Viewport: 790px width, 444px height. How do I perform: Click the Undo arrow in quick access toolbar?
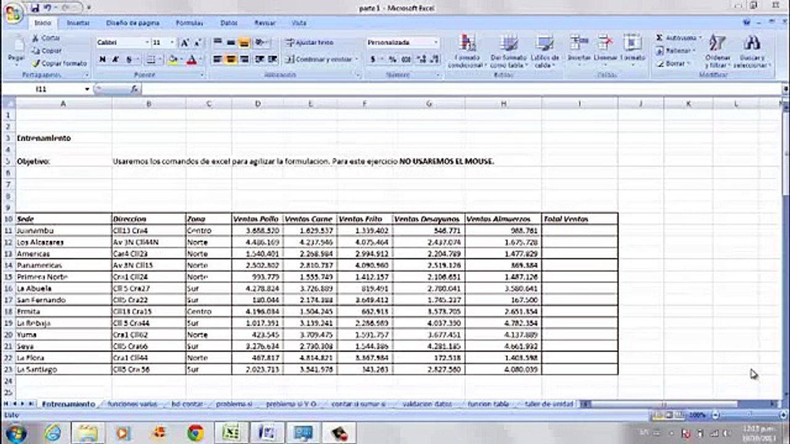click(48, 8)
